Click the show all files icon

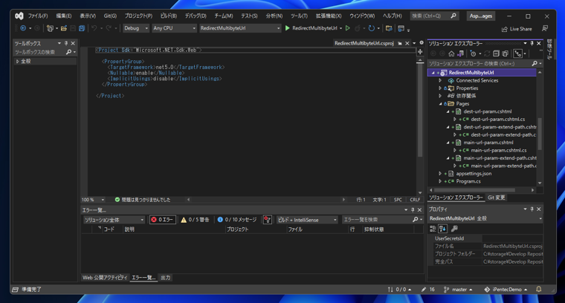(506, 53)
